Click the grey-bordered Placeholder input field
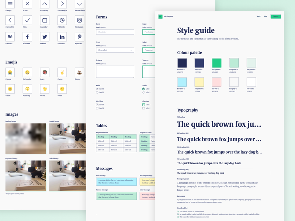The width and height of the screenshot is (295, 221). click(115, 32)
